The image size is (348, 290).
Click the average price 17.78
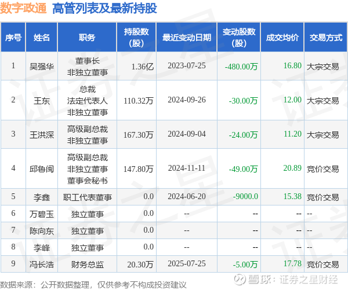tap(292, 263)
